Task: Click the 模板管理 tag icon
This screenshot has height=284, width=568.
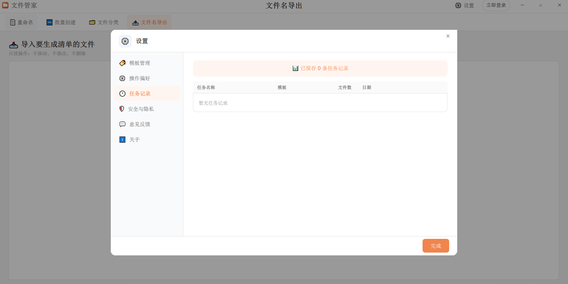Action: point(123,63)
